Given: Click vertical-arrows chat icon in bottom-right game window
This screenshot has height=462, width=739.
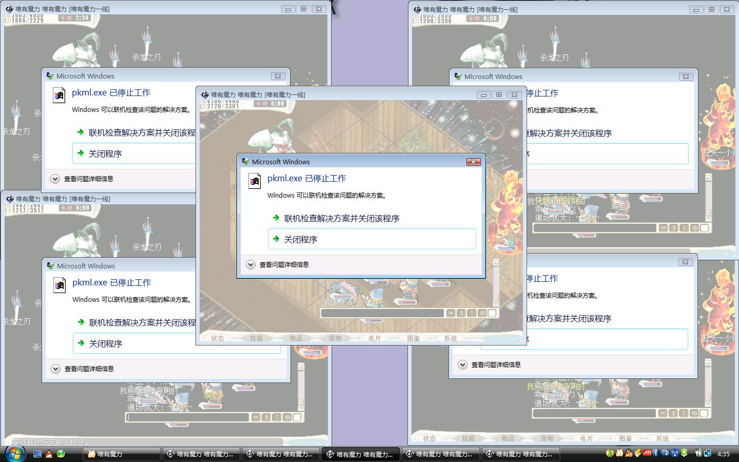Looking at the screenshot, I should click(674, 413).
